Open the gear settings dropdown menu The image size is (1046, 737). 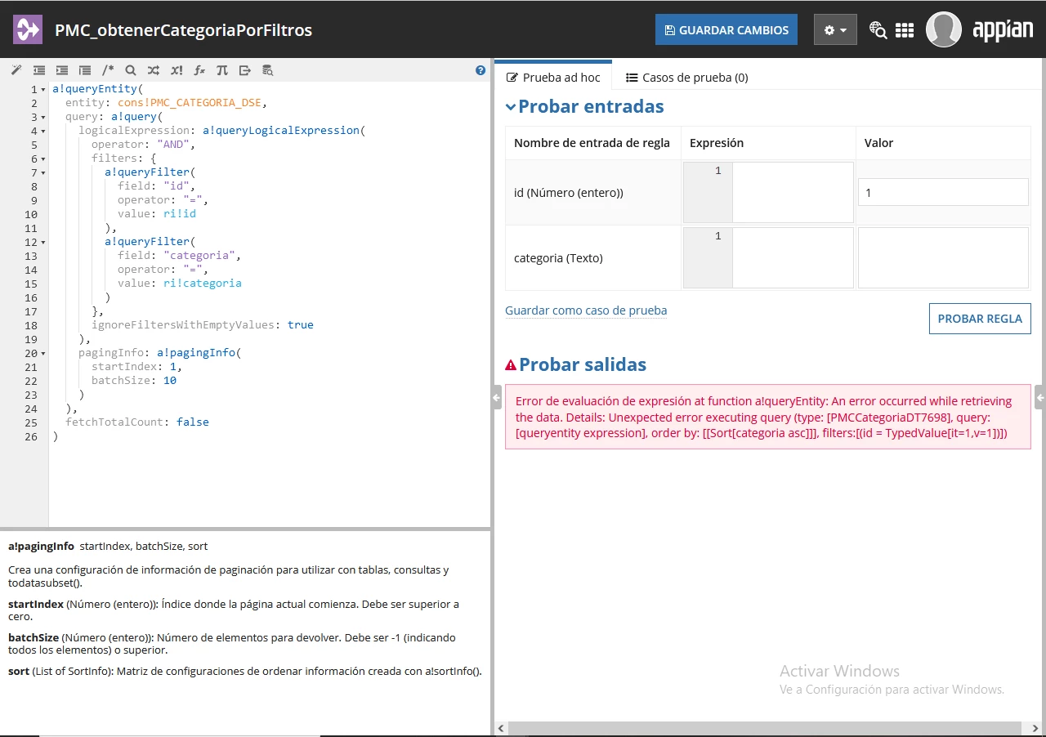pyautogui.click(x=835, y=30)
